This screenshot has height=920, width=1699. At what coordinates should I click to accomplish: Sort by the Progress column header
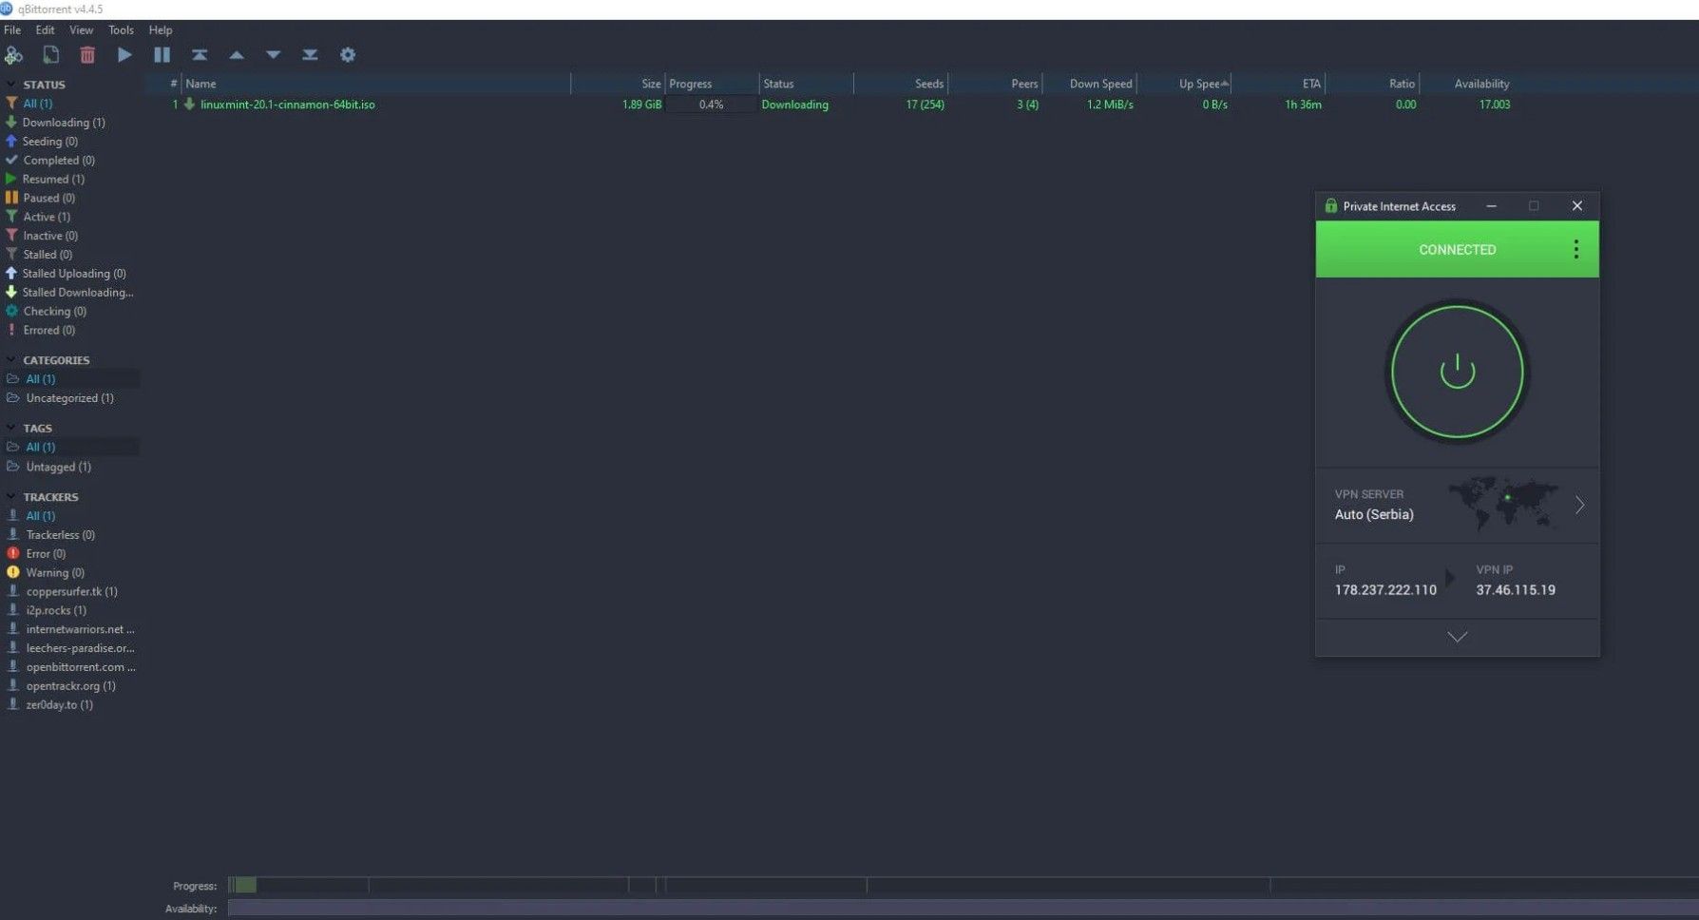pyautogui.click(x=712, y=84)
